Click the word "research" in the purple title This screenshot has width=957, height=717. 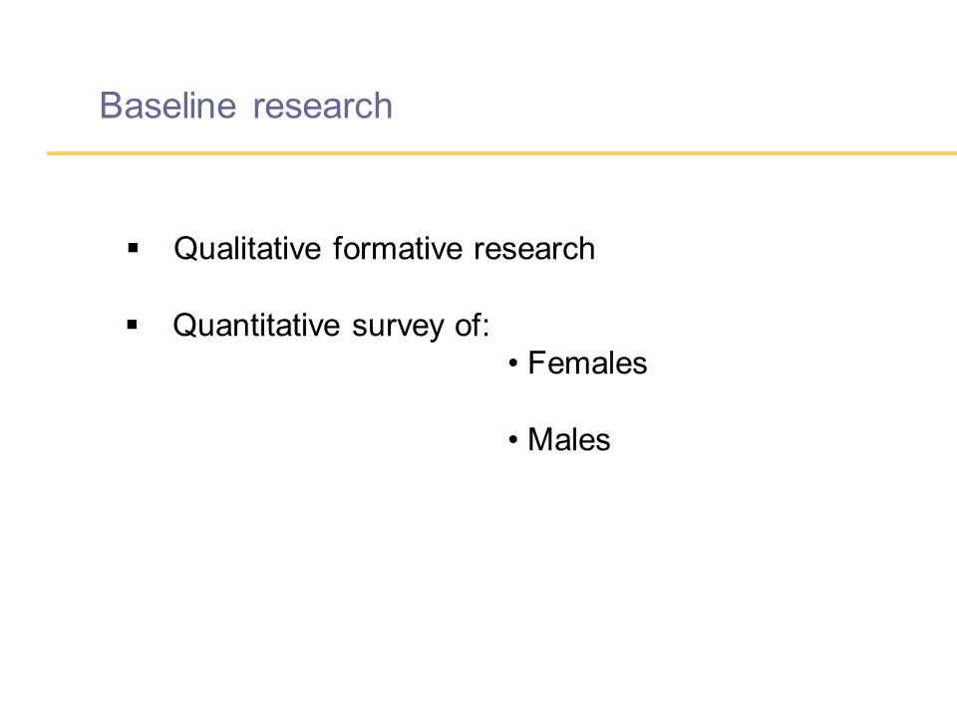click(x=323, y=106)
